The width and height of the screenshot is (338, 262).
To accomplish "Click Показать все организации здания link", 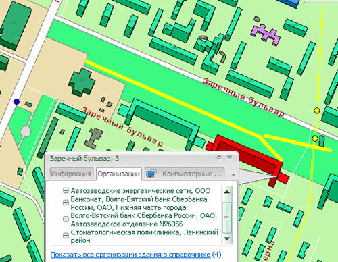I will (130, 255).
